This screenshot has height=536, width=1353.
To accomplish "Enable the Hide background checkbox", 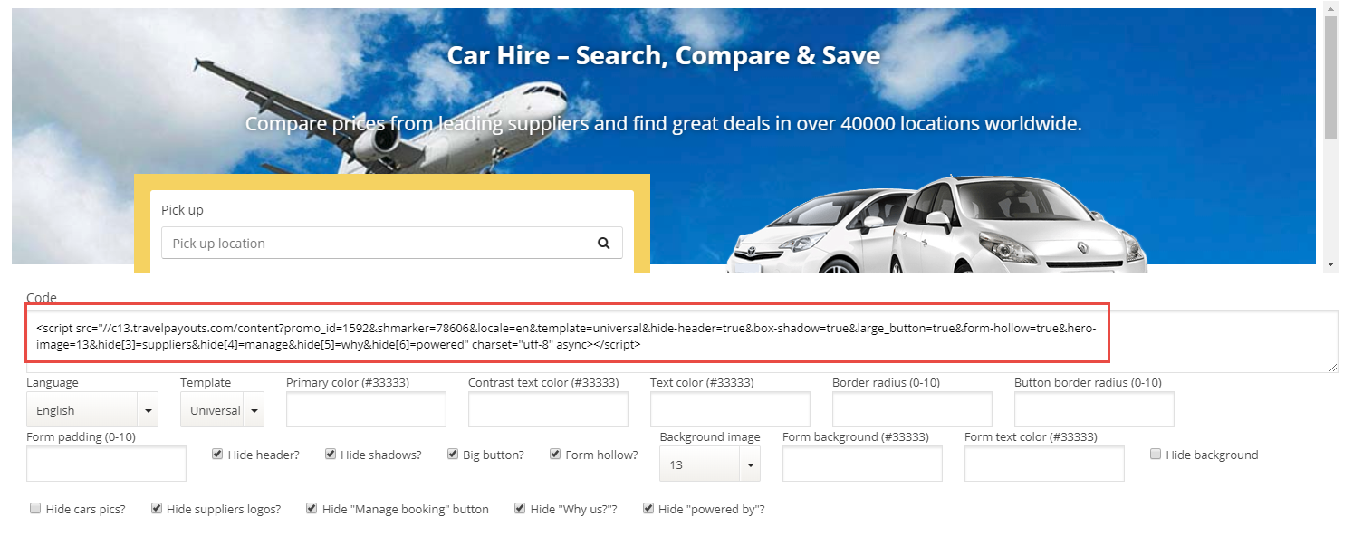I will coord(1156,454).
